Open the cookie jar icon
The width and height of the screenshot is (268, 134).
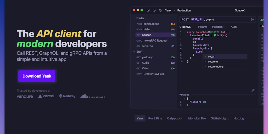click(x=160, y=10)
